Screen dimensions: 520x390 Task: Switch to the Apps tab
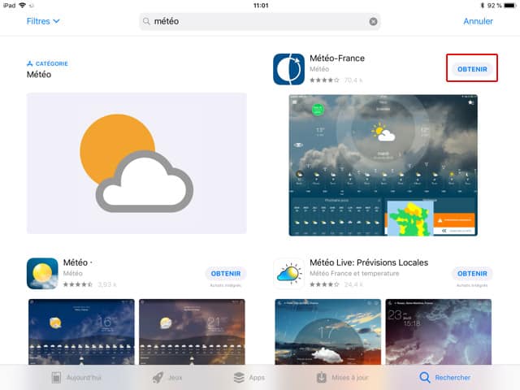[x=248, y=377]
